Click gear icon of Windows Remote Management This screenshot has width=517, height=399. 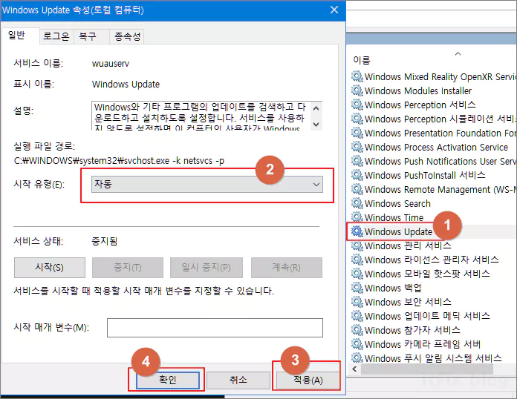coord(357,189)
